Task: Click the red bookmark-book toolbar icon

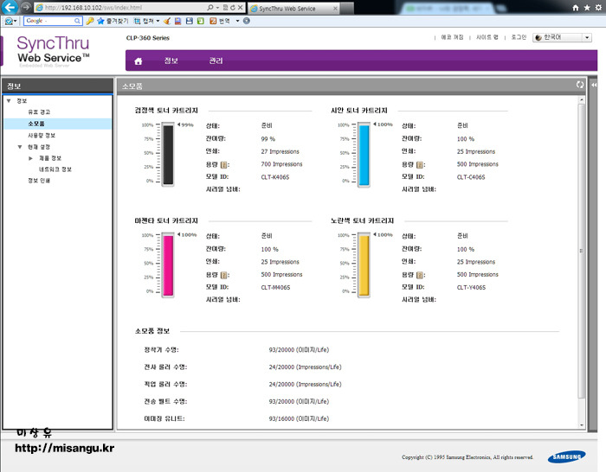Action: [x=177, y=21]
